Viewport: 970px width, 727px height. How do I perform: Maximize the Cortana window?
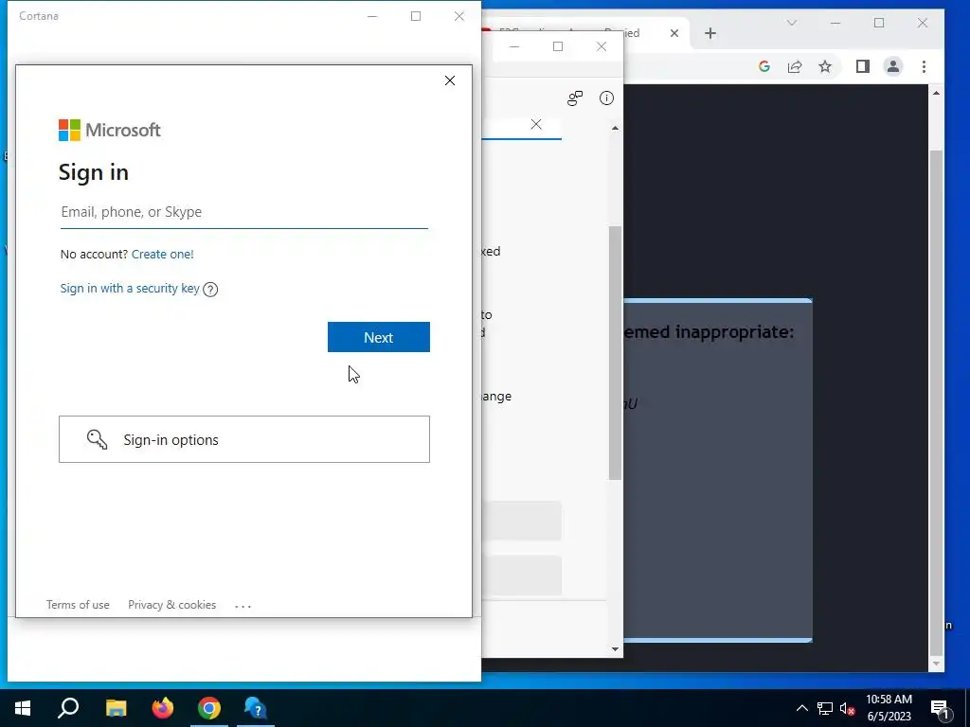(416, 16)
